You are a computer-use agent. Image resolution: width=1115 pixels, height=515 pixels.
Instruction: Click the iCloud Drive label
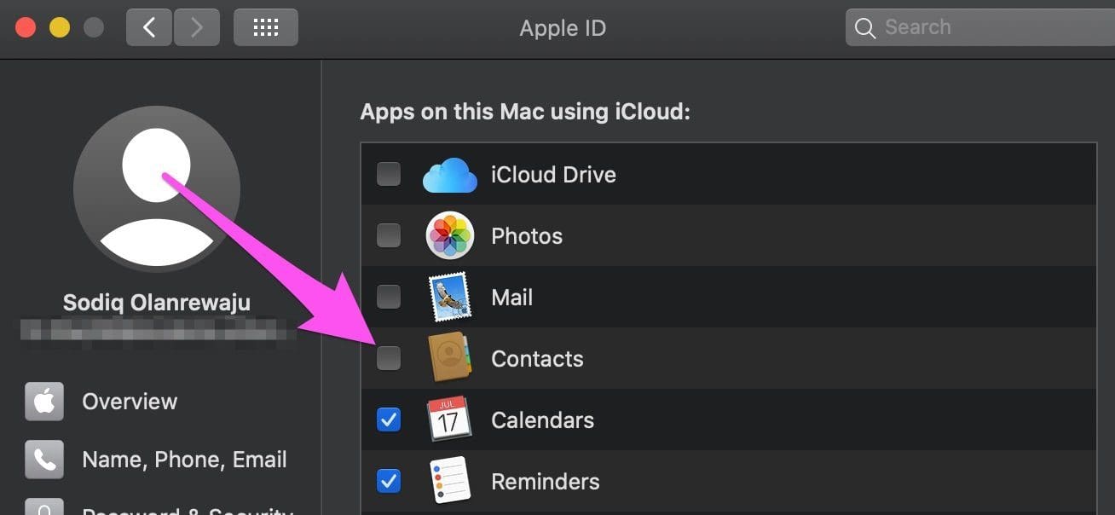coord(553,175)
